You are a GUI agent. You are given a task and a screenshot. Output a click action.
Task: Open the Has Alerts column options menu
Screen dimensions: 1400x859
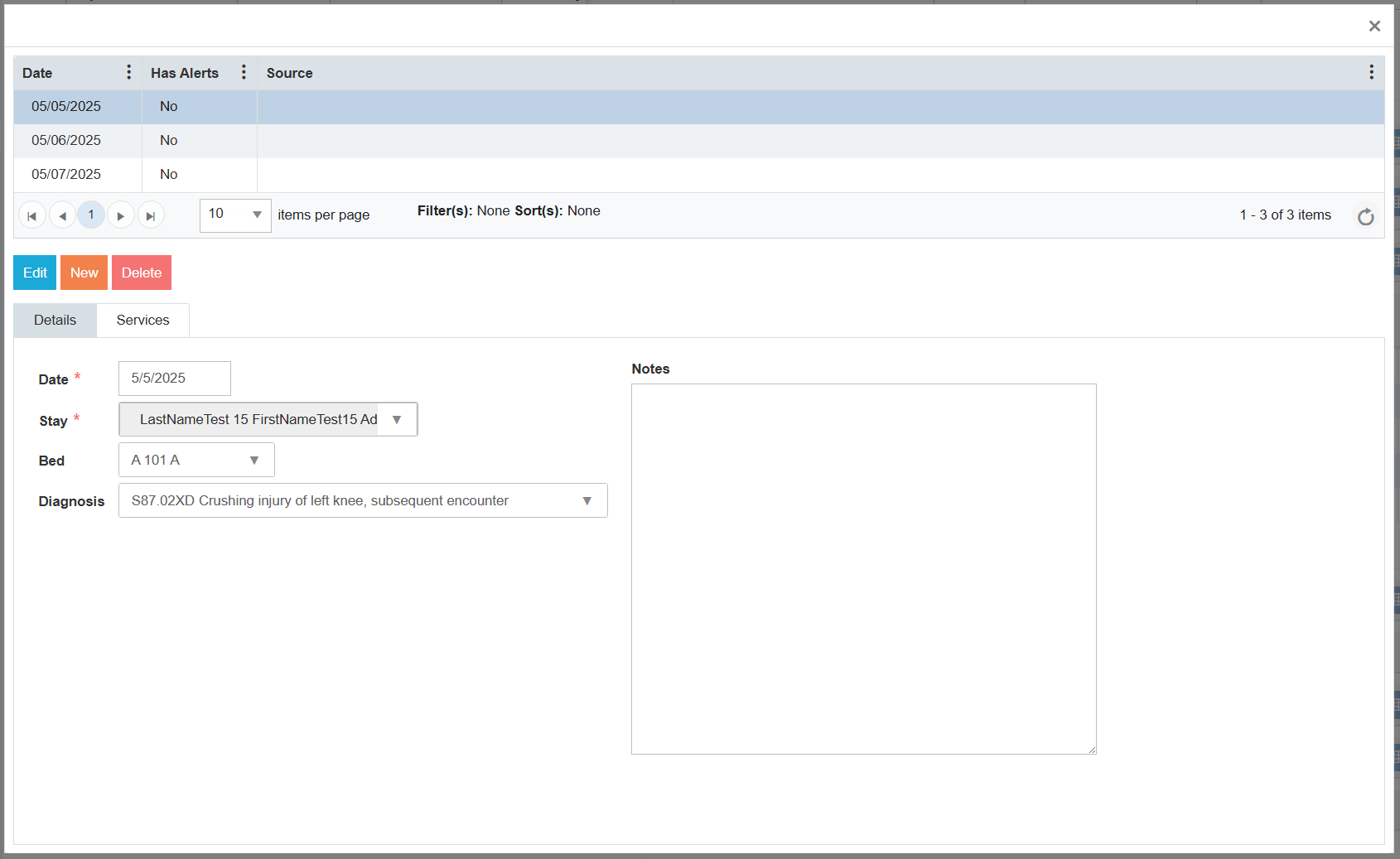(x=244, y=72)
